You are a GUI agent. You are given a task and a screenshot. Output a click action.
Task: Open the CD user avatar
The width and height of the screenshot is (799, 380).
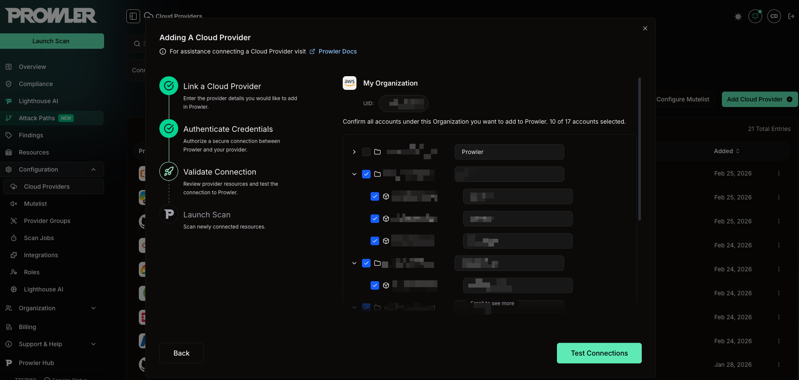tap(774, 16)
